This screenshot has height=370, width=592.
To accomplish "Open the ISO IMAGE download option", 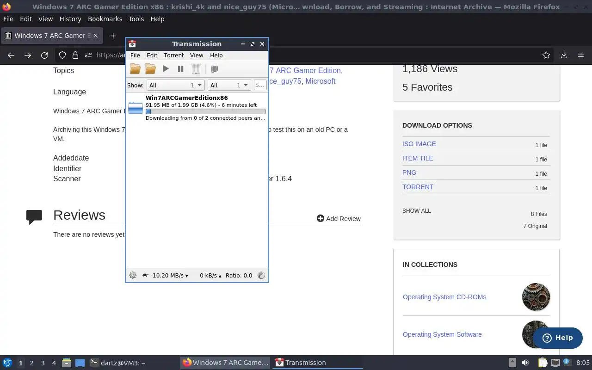I will pyautogui.click(x=419, y=144).
